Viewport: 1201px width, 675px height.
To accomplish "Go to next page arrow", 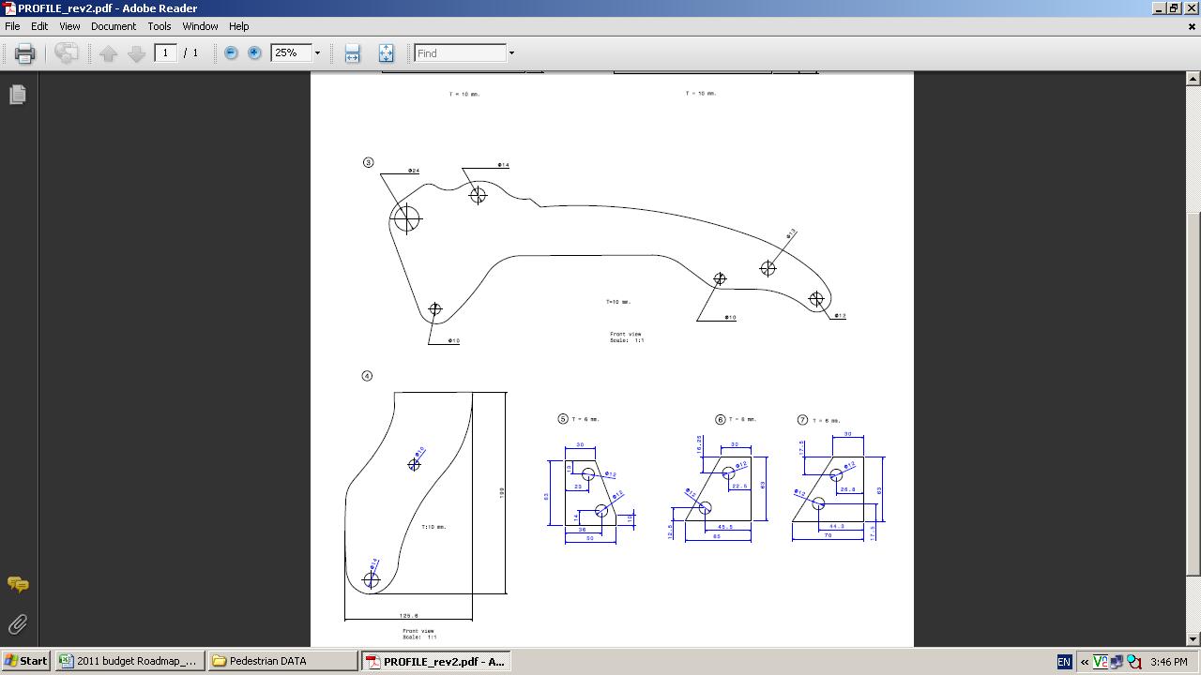I will pyautogui.click(x=136, y=53).
